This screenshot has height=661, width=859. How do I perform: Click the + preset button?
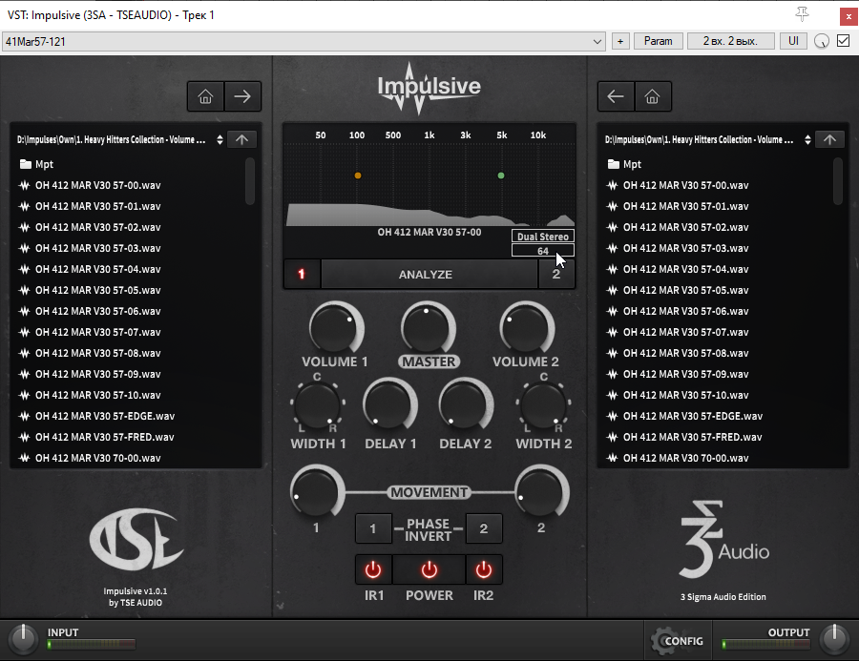(620, 41)
